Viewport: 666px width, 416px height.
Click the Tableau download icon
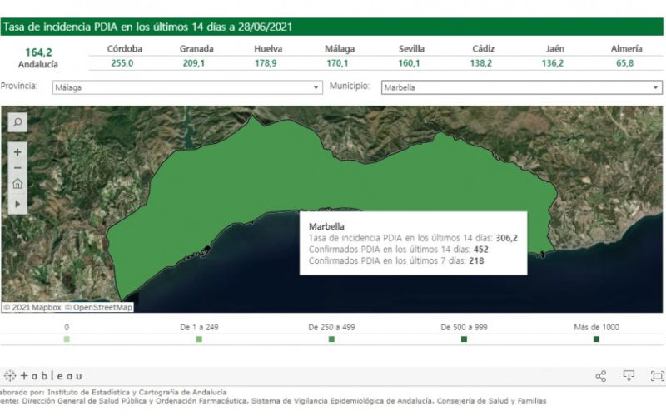click(629, 376)
